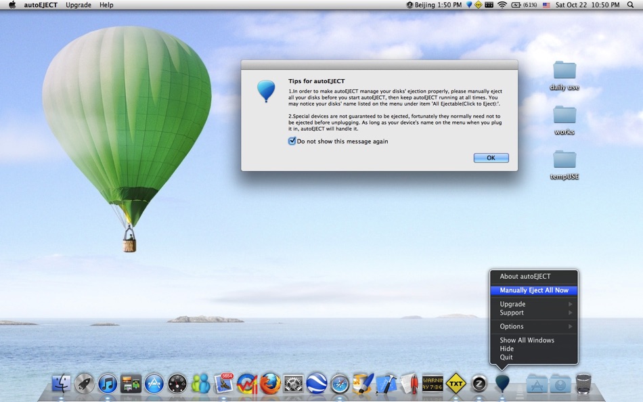643x402 pixels.
Task: Open the Help menu
Action: (x=106, y=5)
